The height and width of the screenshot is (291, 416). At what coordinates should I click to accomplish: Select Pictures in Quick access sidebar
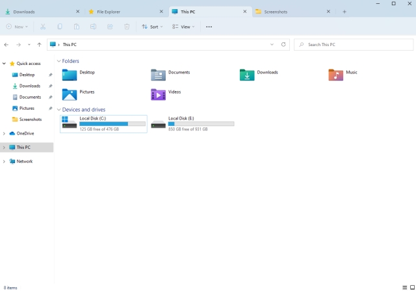pyautogui.click(x=27, y=108)
